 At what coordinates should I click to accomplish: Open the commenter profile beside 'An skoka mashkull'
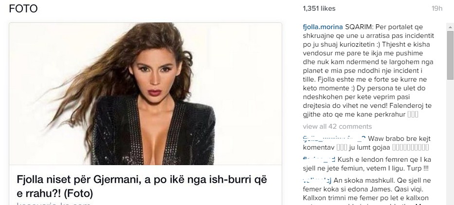click(317, 180)
